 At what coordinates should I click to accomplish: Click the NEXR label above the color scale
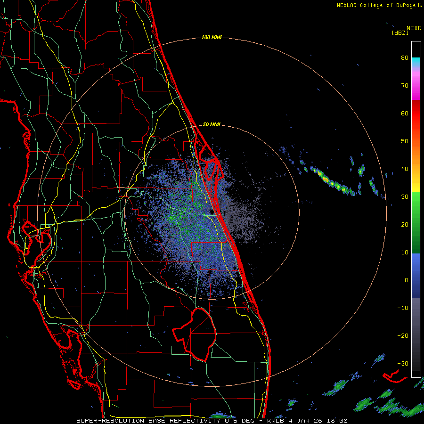click(414, 28)
